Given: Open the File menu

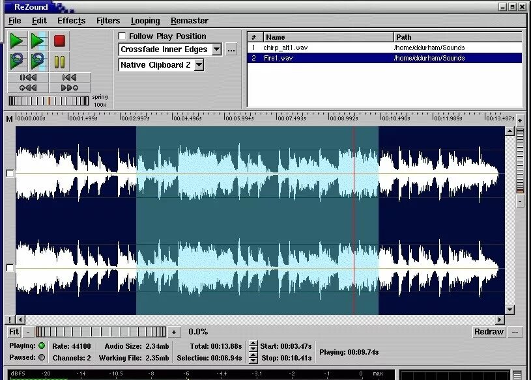Looking at the screenshot, I should tap(14, 21).
